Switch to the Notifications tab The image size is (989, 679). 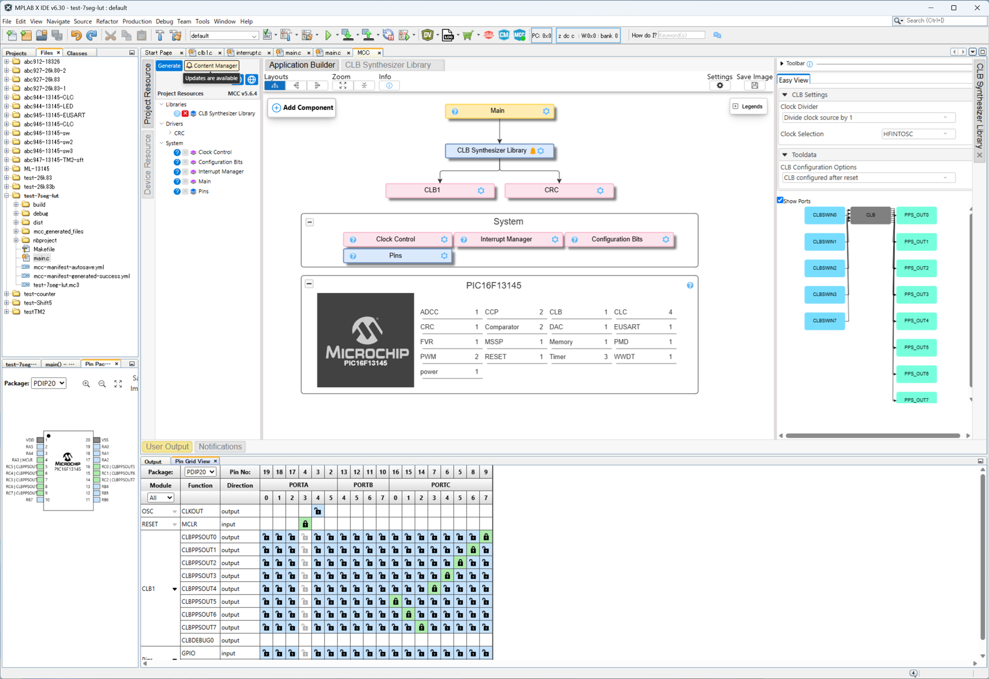tap(220, 447)
